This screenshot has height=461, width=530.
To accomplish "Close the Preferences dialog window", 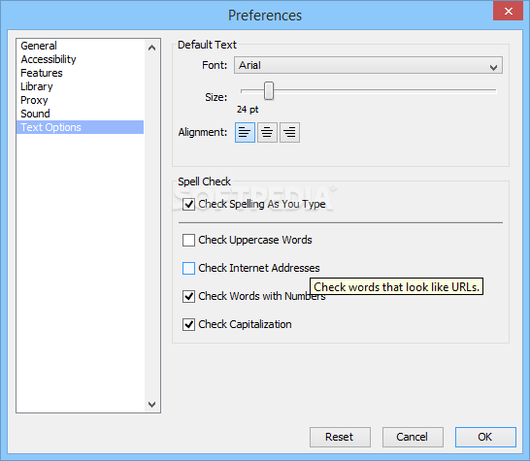I will pyautogui.click(x=508, y=11).
